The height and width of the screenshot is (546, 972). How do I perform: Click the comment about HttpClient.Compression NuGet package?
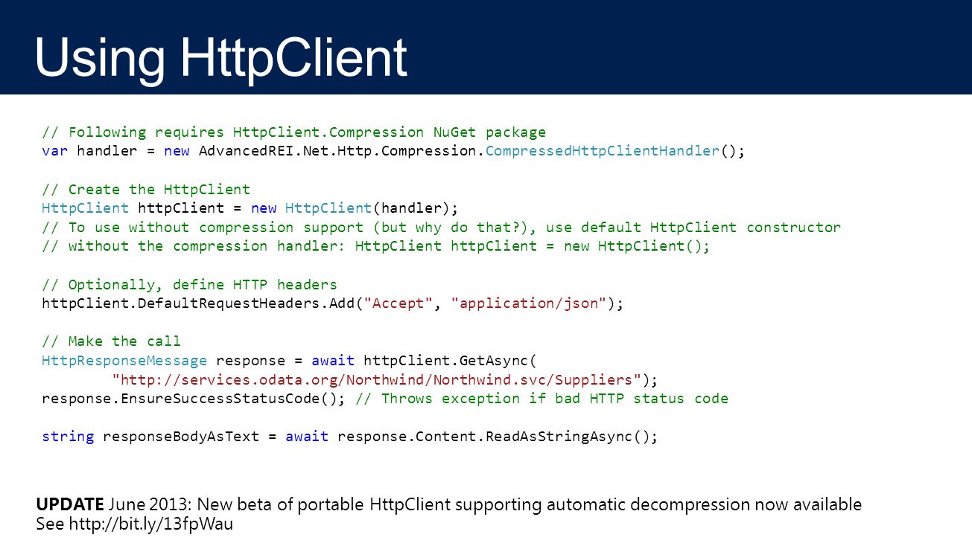[294, 132]
